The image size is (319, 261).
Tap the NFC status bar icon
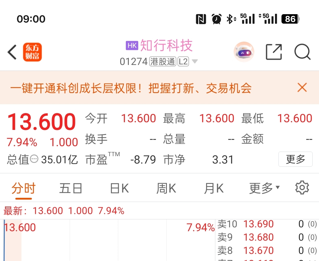coord(201,19)
